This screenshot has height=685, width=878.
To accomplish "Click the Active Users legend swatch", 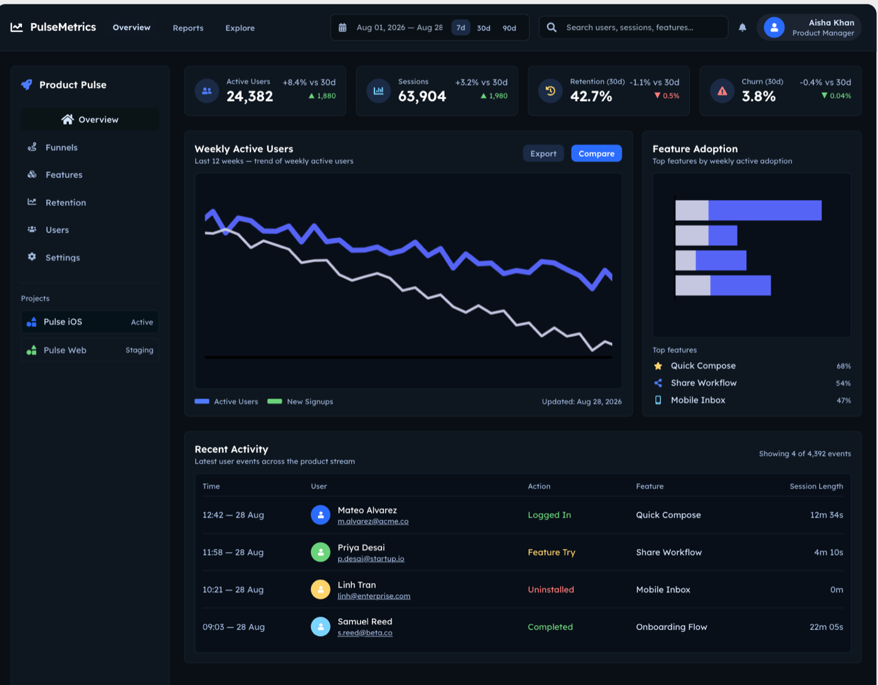I will coord(202,402).
